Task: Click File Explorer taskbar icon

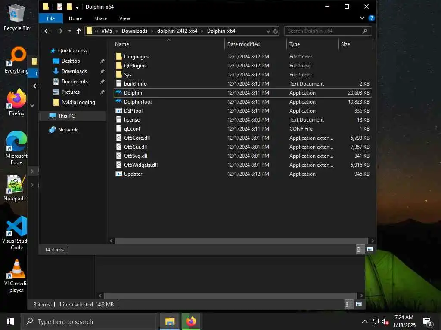Action: click(170, 321)
